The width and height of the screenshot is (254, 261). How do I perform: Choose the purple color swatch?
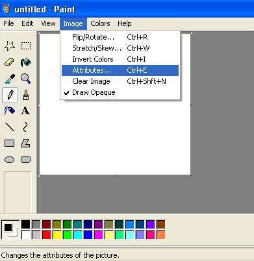(x=99, y=225)
